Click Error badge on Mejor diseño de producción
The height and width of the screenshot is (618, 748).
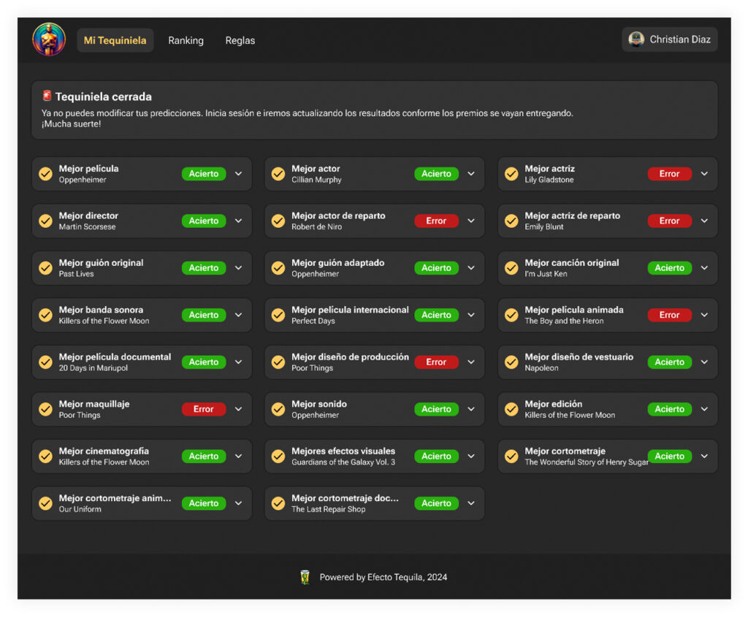[436, 362]
